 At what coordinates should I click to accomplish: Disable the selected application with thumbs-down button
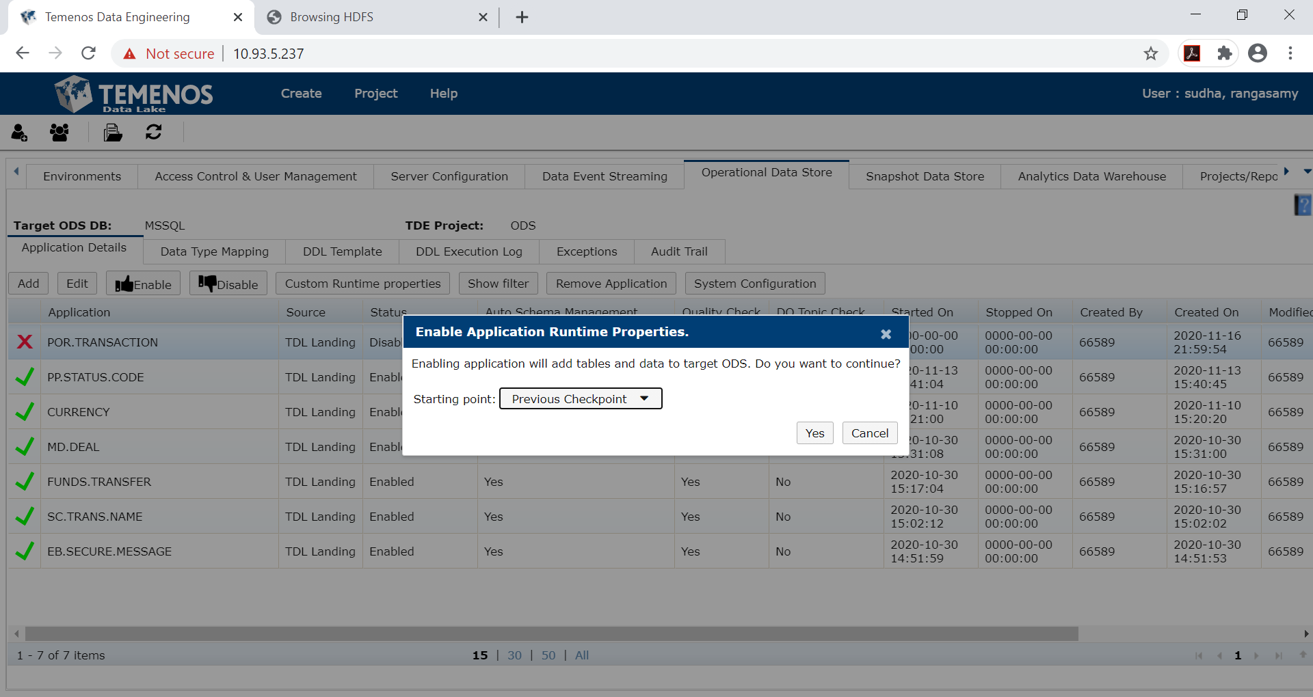[228, 283]
